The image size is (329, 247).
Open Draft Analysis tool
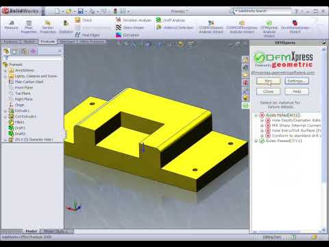pos(171,20)
